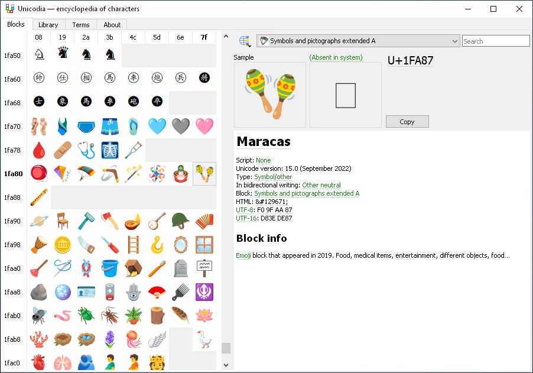Screen dimensions: 533x373
Task: Select the goose emoji in the grid
Action: pyautogui.click(x=204, y=340)
